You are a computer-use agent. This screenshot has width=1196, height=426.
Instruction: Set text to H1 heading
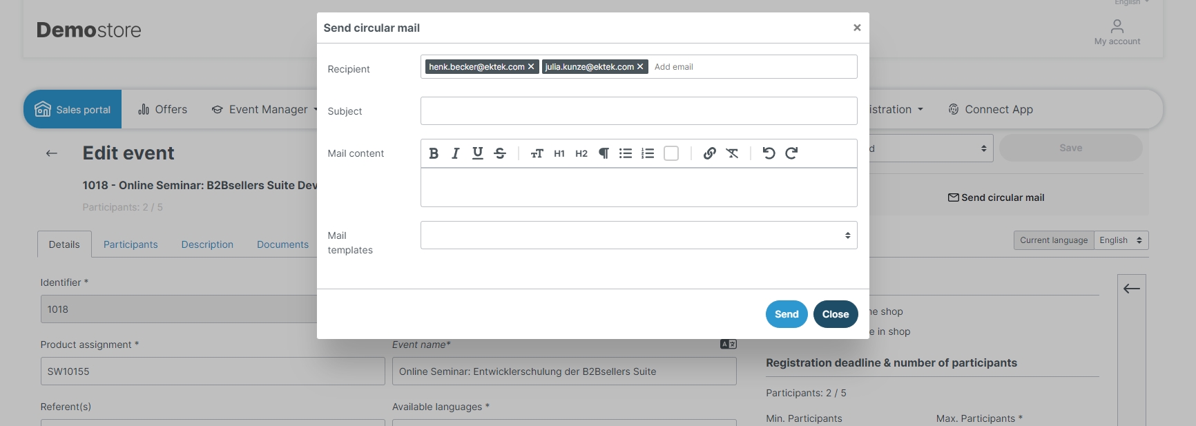tap(559, 153)
